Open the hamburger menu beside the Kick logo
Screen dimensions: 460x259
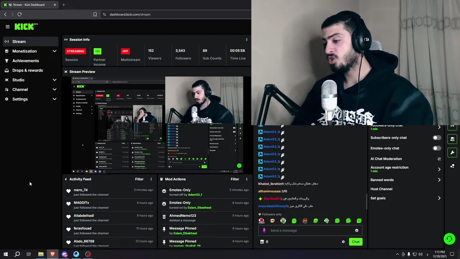point(8,27)
